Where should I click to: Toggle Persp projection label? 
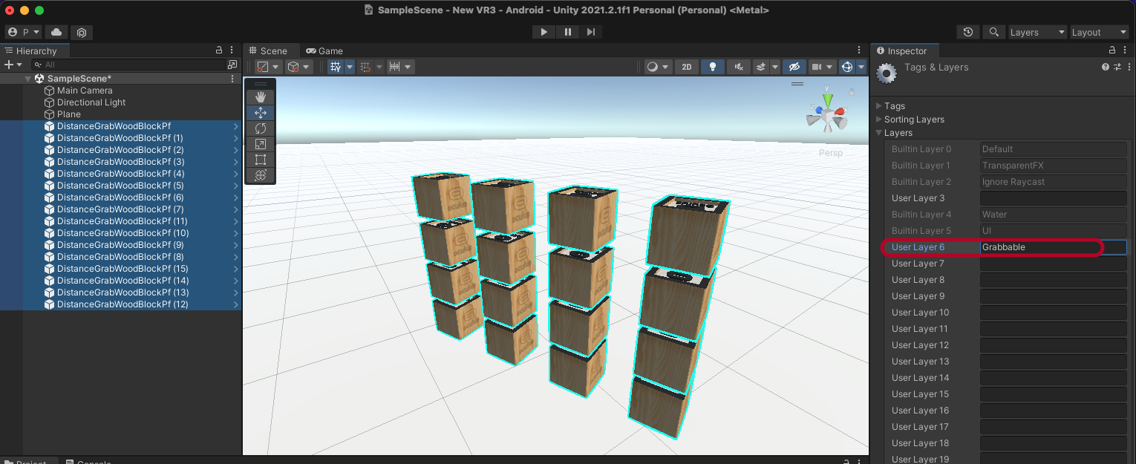(831, 153)
